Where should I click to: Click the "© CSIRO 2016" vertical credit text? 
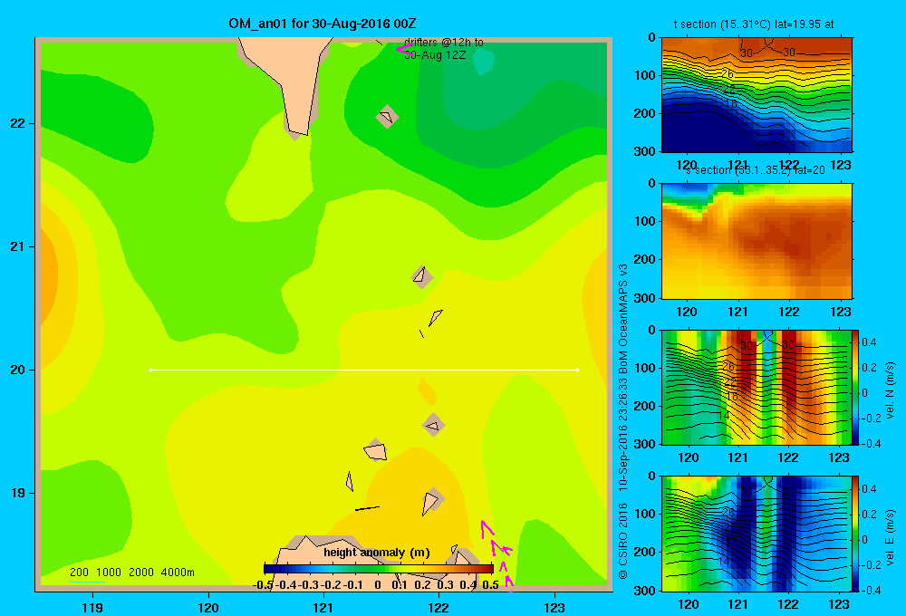click(x=623, y=542)
